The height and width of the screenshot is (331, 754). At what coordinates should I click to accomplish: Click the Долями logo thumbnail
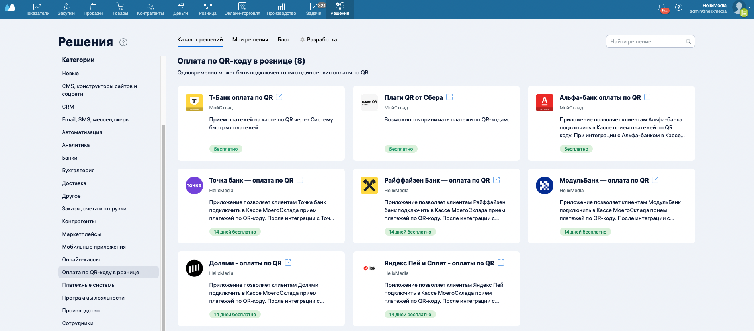pos(194,268)
